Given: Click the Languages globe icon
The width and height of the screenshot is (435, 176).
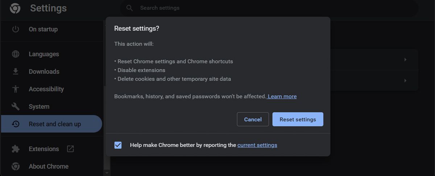Looking at the screenshot, I should coord(16,54).
